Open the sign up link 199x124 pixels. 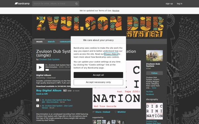(x=169, y=4)
